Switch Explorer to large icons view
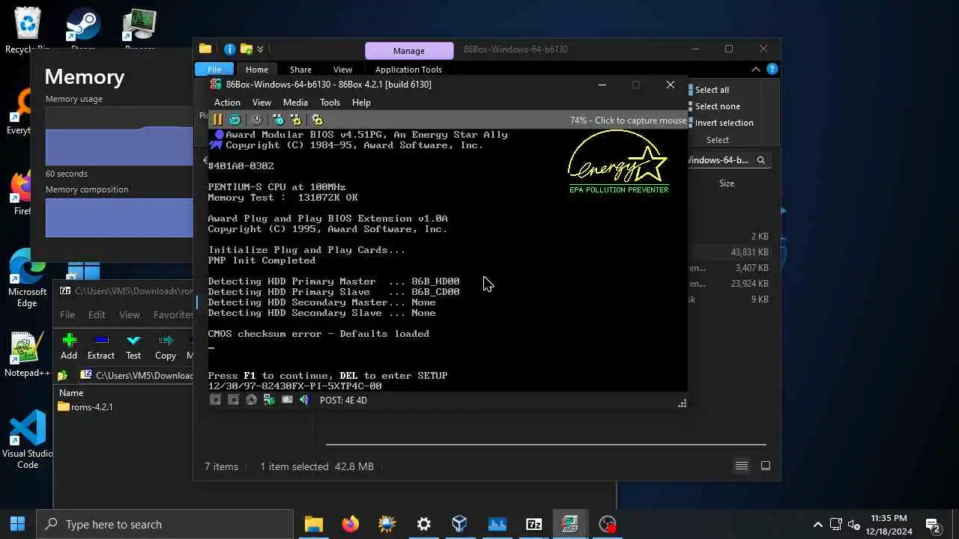This screenshot has width=959, height=539. [x=766, y=466]
